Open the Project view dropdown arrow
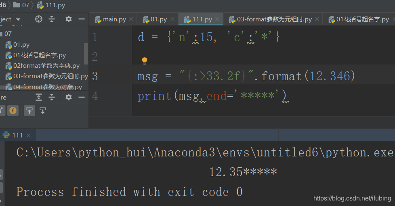This screenshot has height=206, width=395. click(x=18, y=19)
